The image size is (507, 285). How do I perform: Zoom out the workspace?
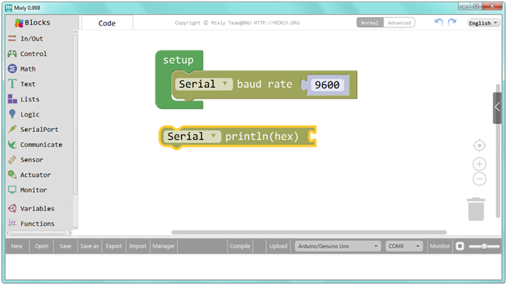(479, 179)
